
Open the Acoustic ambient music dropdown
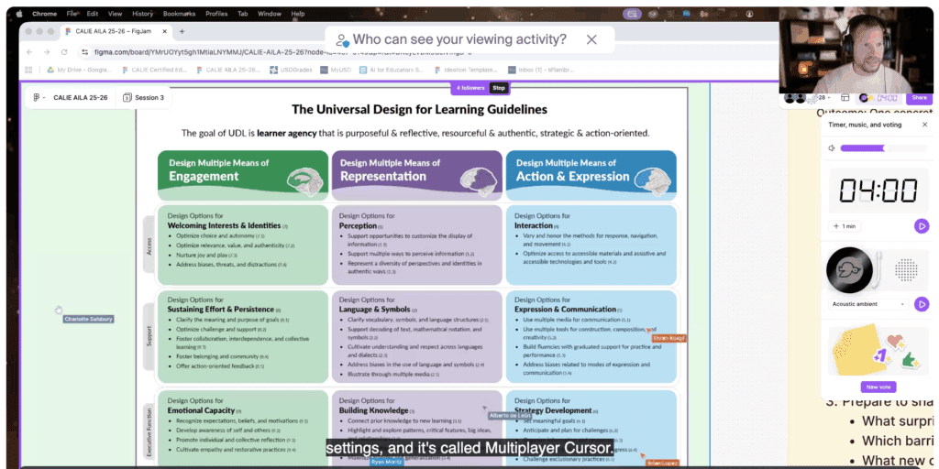pyautogui.click(x=867, y=304)
